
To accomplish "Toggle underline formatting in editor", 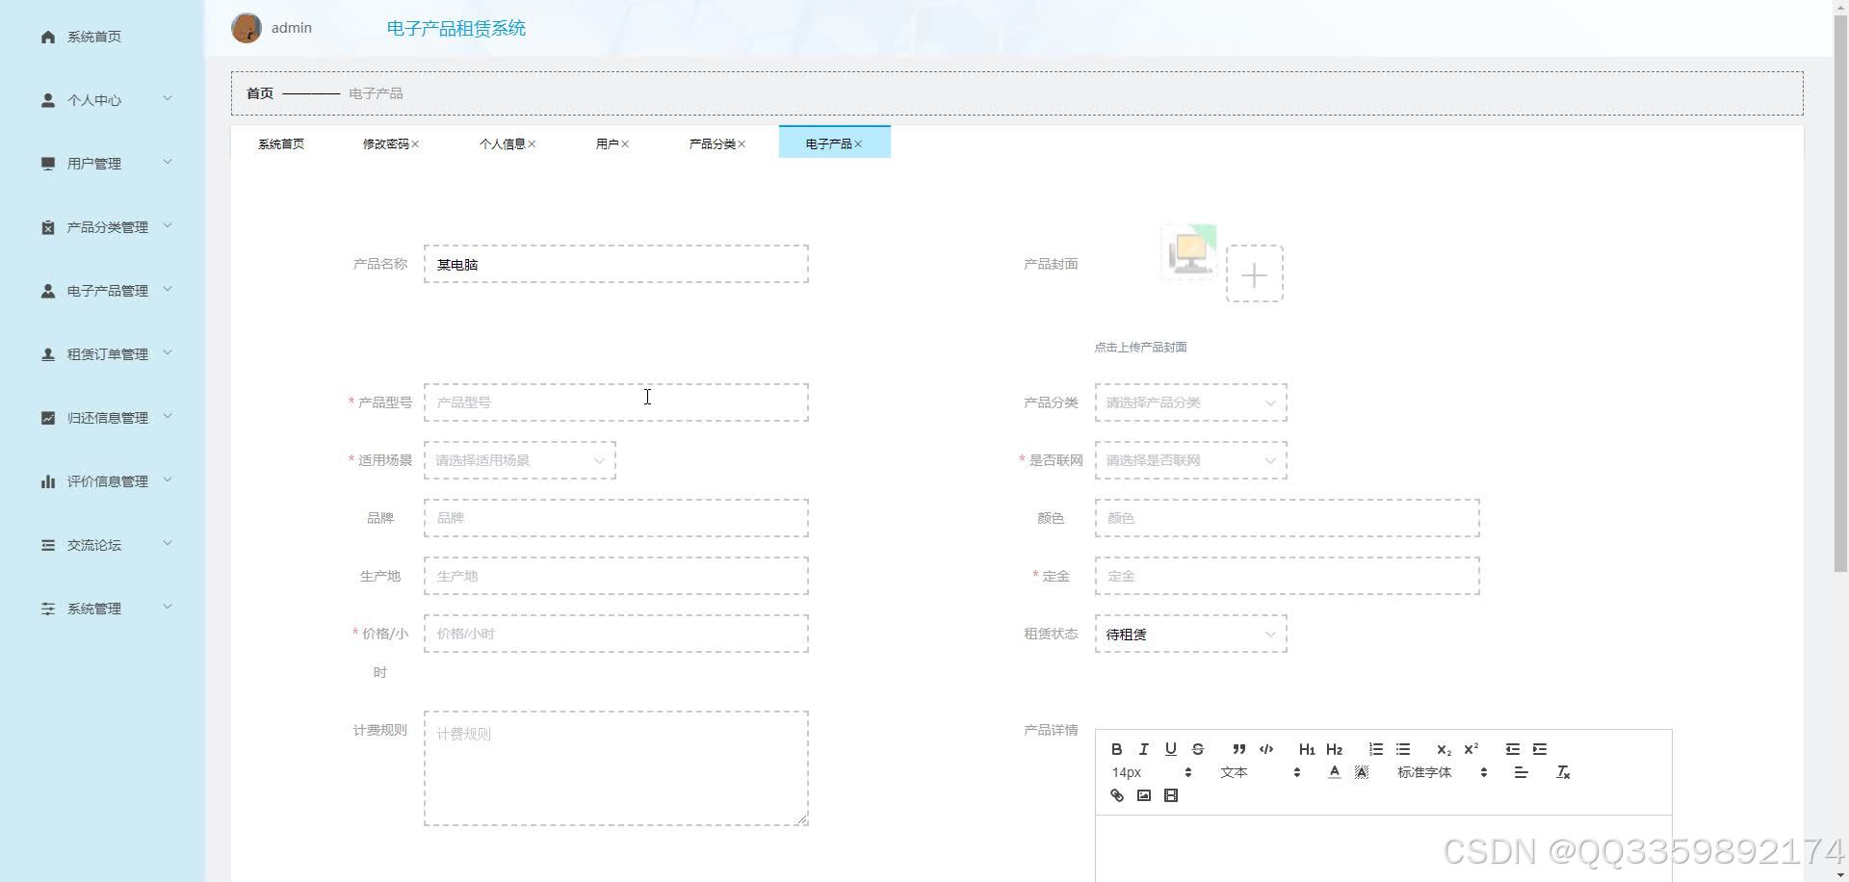I will (1170, 749).
